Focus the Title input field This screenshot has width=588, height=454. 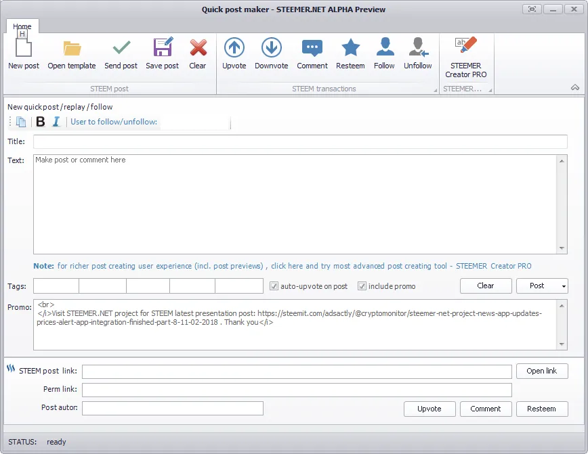coord(300,141)
